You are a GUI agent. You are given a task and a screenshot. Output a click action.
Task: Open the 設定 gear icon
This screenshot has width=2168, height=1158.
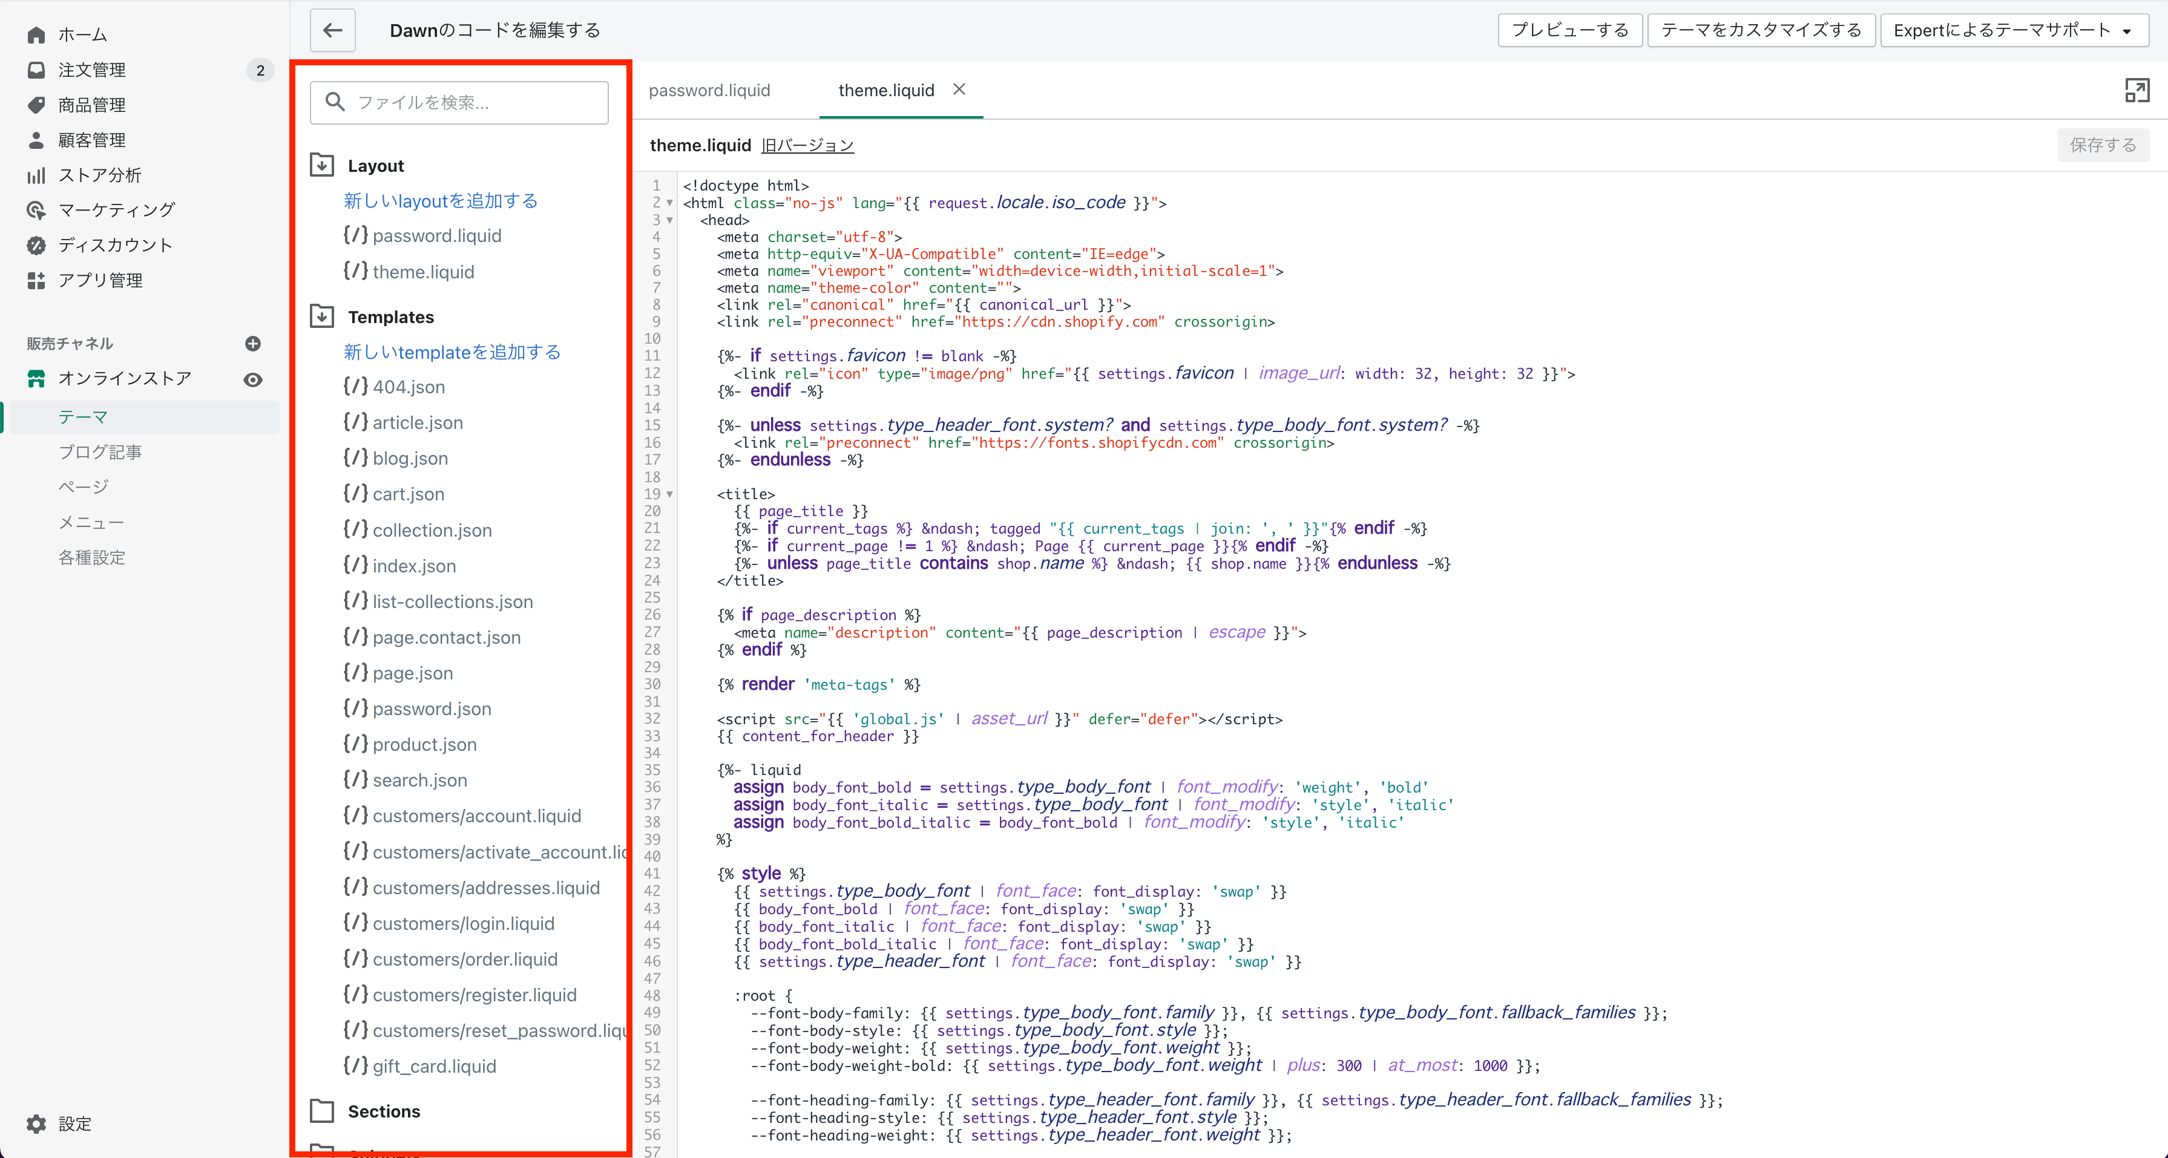(x=36, y=1124)
